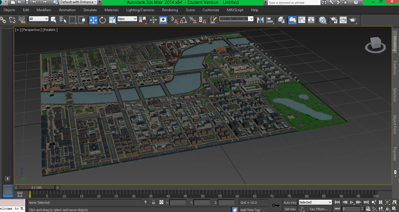Switch to the Modeling ribbon tab
The height and width of the screenshot is (212, 399).
pos(395,44)
